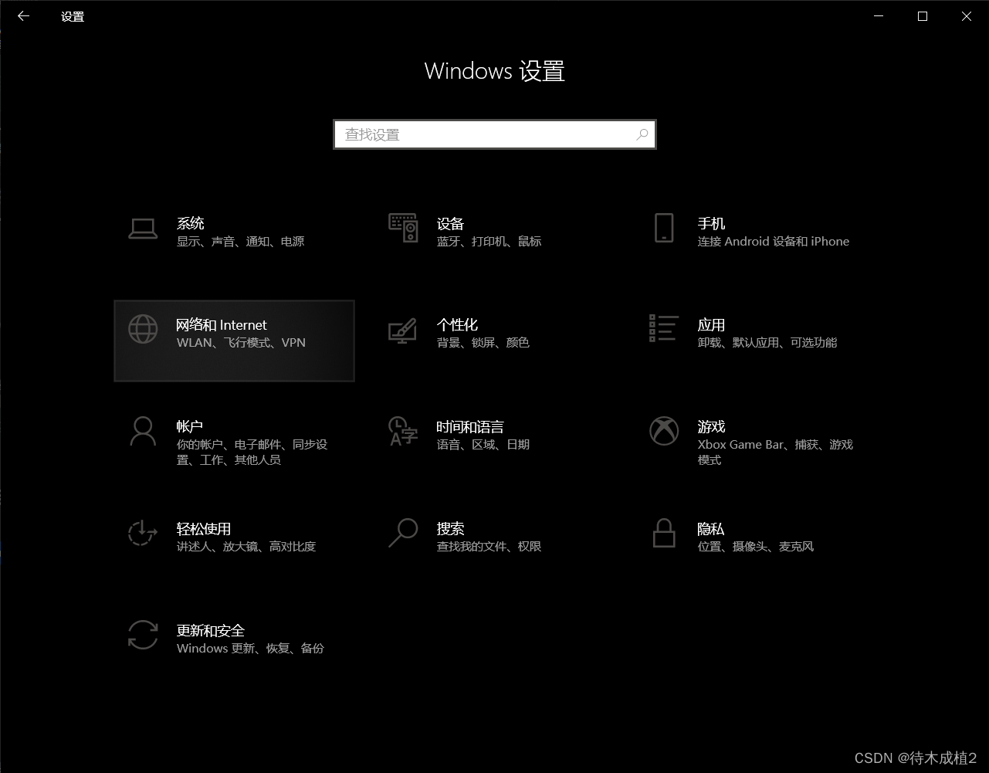This screenshot has width=989, height=773.
Task: Close the Settings window
Action: [x=967, y=16]
